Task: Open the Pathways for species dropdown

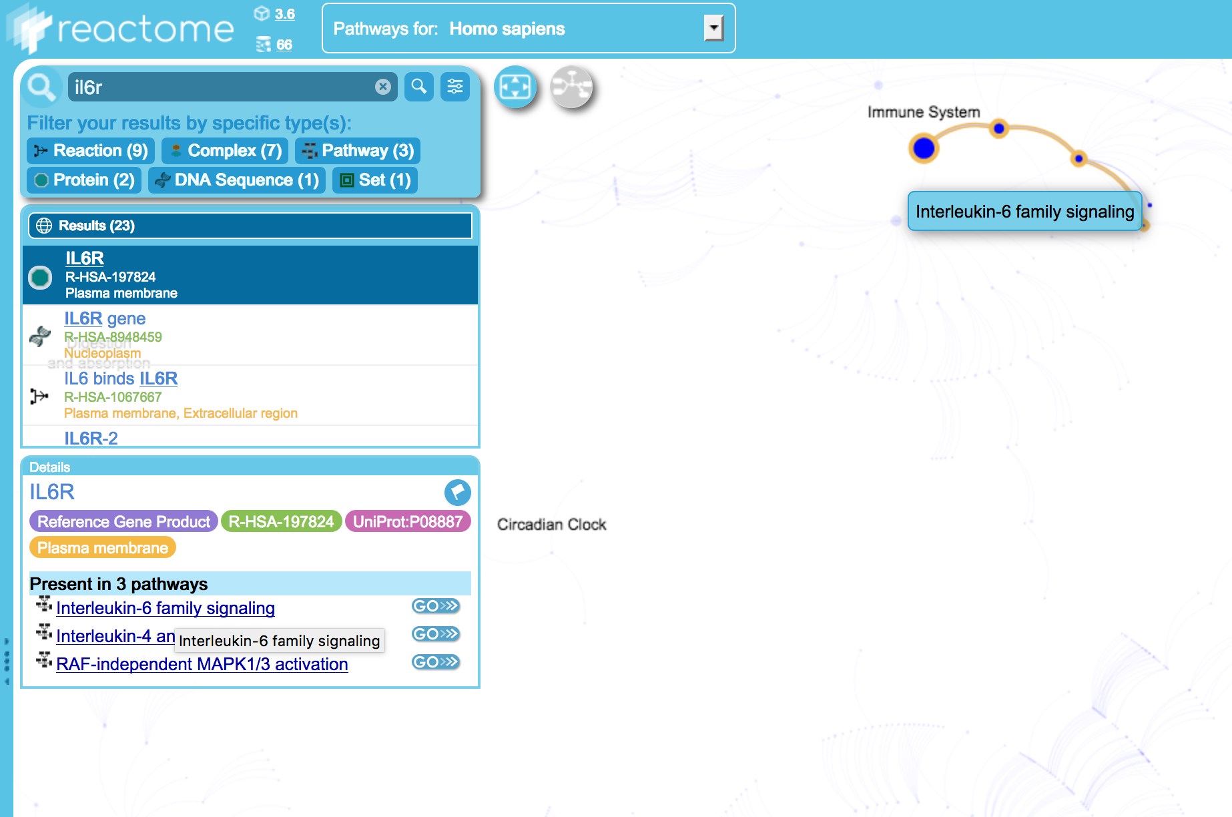Action: [x=713, y=28]
